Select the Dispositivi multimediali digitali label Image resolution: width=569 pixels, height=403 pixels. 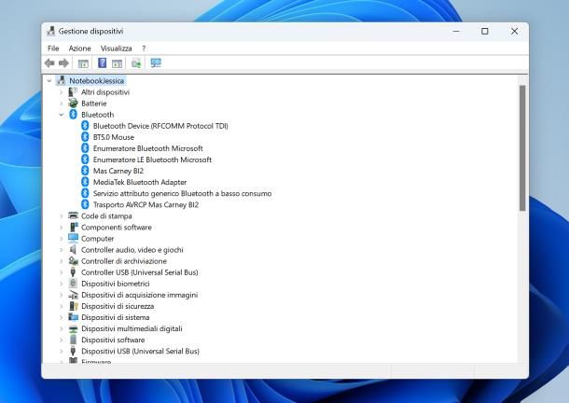[x=132, y=328]
